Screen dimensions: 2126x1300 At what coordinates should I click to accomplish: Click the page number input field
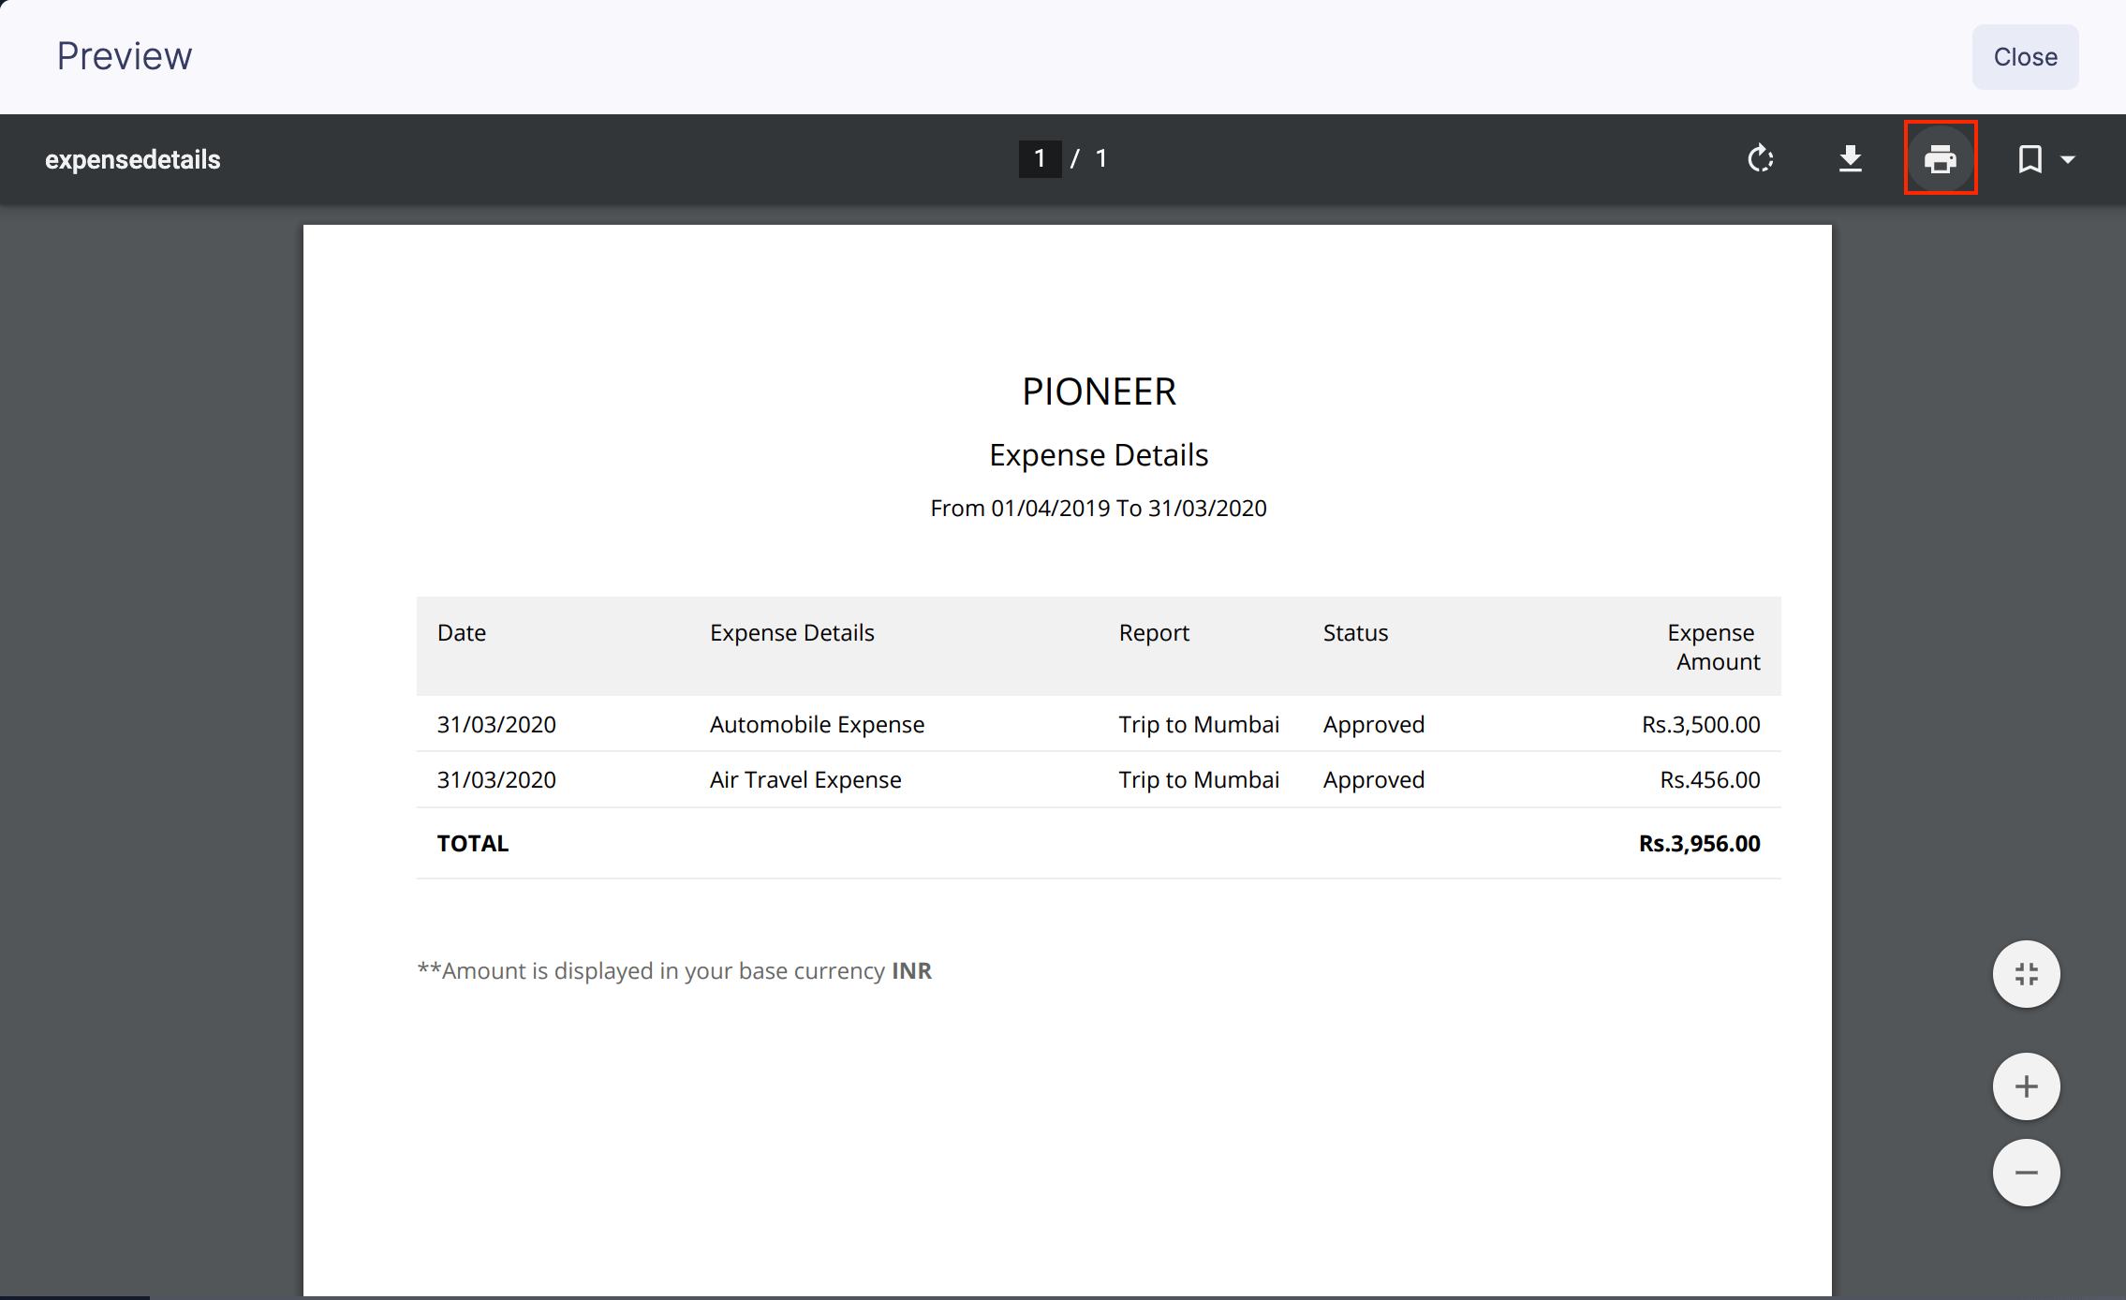[x=1040, y=158]
